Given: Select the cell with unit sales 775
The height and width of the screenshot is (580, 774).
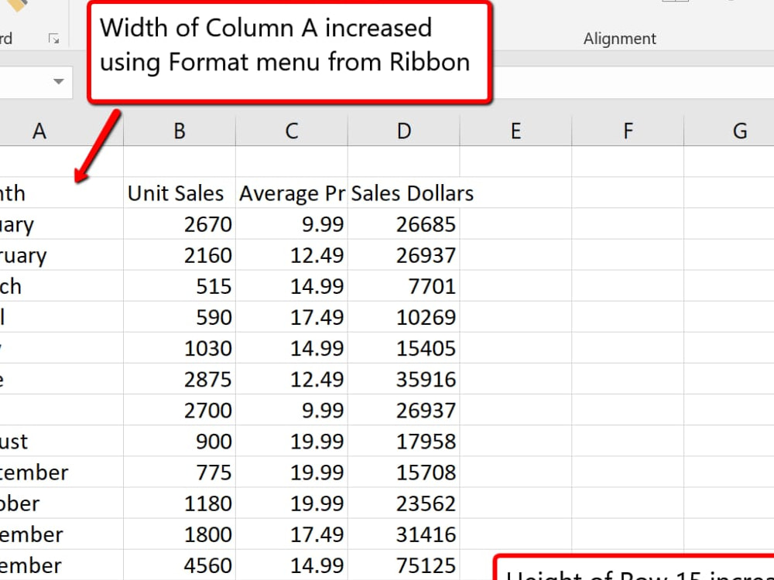Looking at the screenshot, I should (180, 472).
